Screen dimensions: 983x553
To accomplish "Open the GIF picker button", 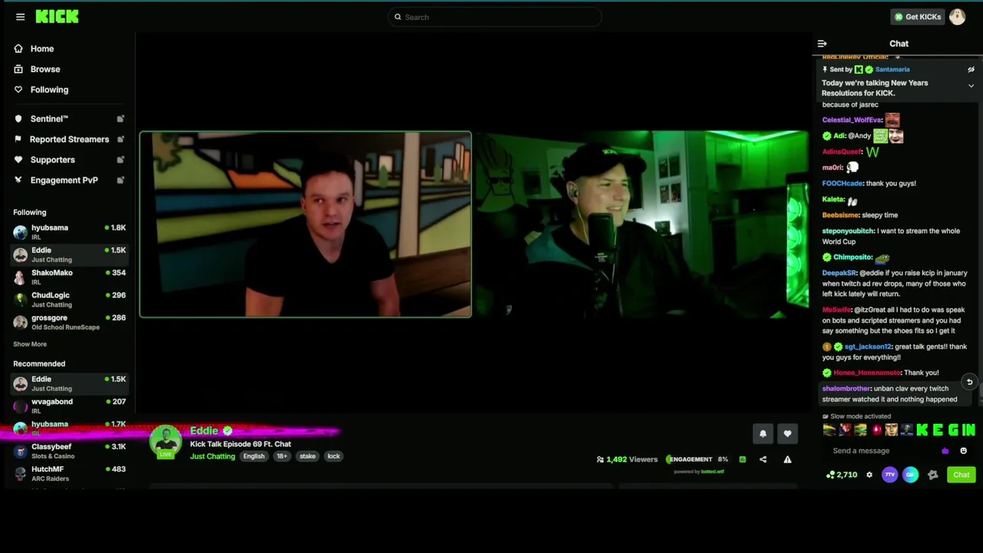I will click(910, 475).
